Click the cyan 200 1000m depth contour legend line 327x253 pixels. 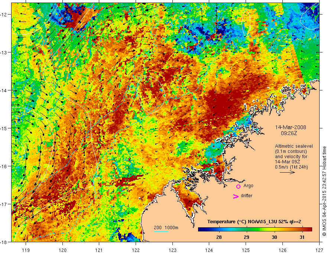(161, 231)
